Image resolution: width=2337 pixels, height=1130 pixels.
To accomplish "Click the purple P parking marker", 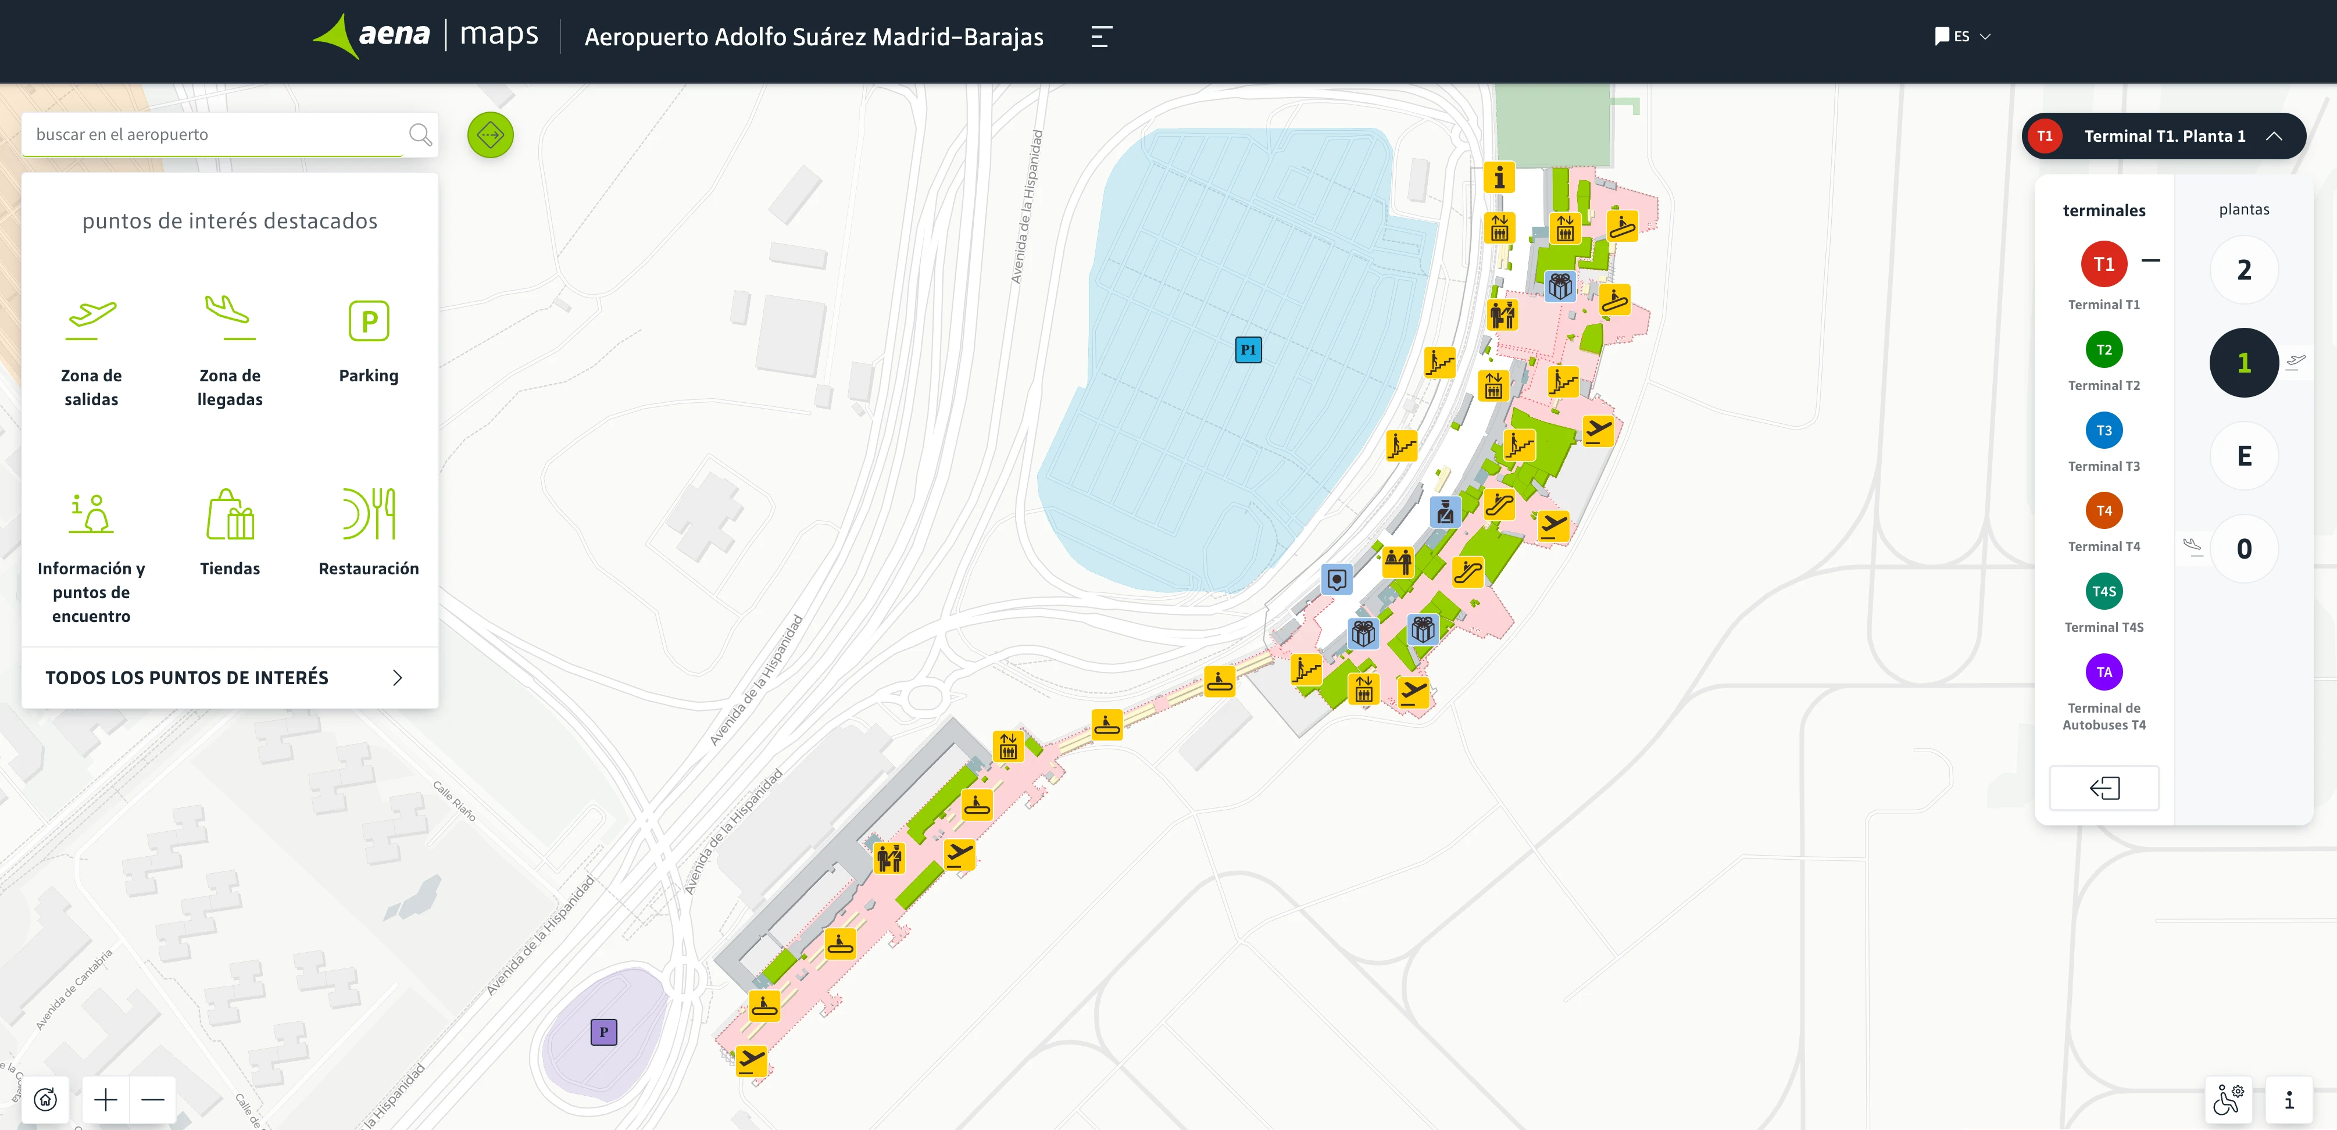I will point(603,1032).
